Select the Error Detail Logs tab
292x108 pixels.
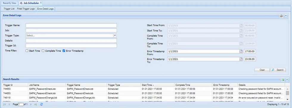[45, 9]
